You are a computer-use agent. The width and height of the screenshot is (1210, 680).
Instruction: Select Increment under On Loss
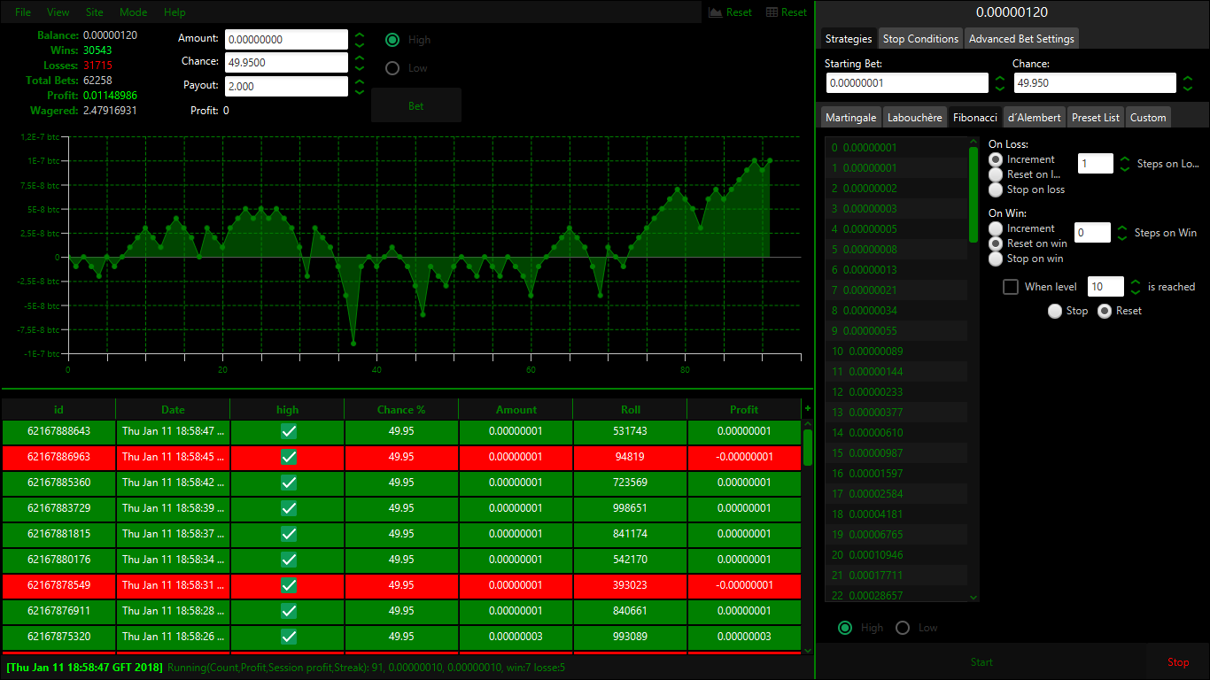coord(996,159)
